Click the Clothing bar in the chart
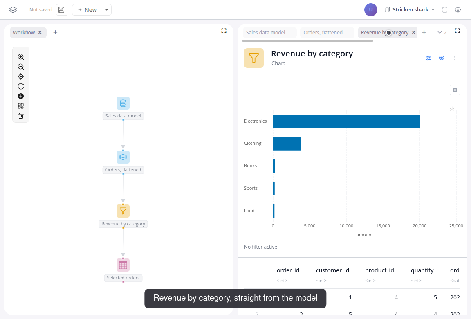 coord(287,144)
